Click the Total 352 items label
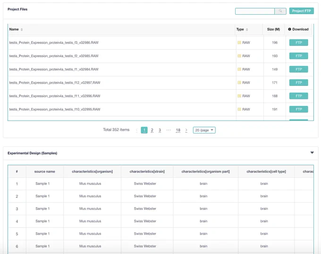Screen dimensions: 321x254 coord(116,129)
